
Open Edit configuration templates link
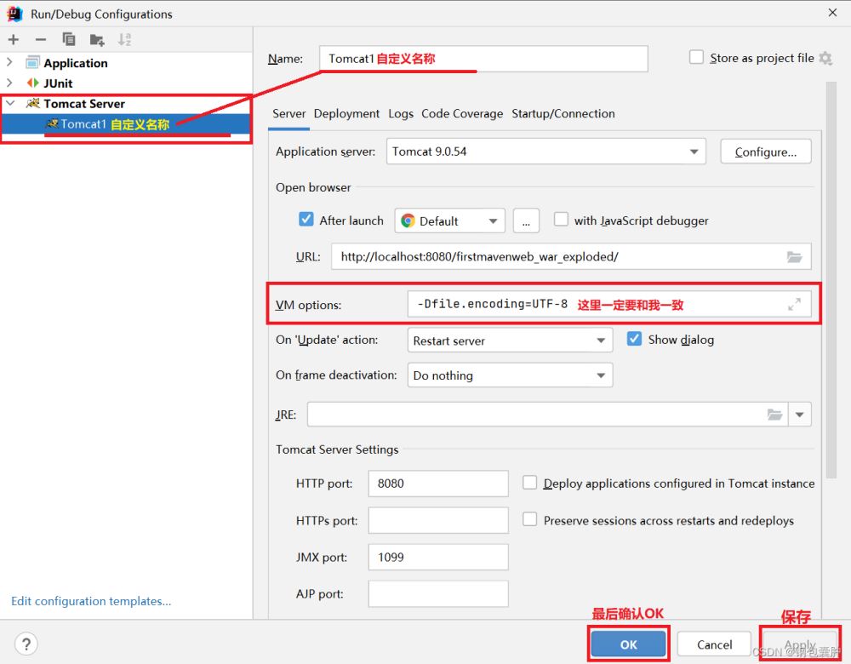click(91, 601)
